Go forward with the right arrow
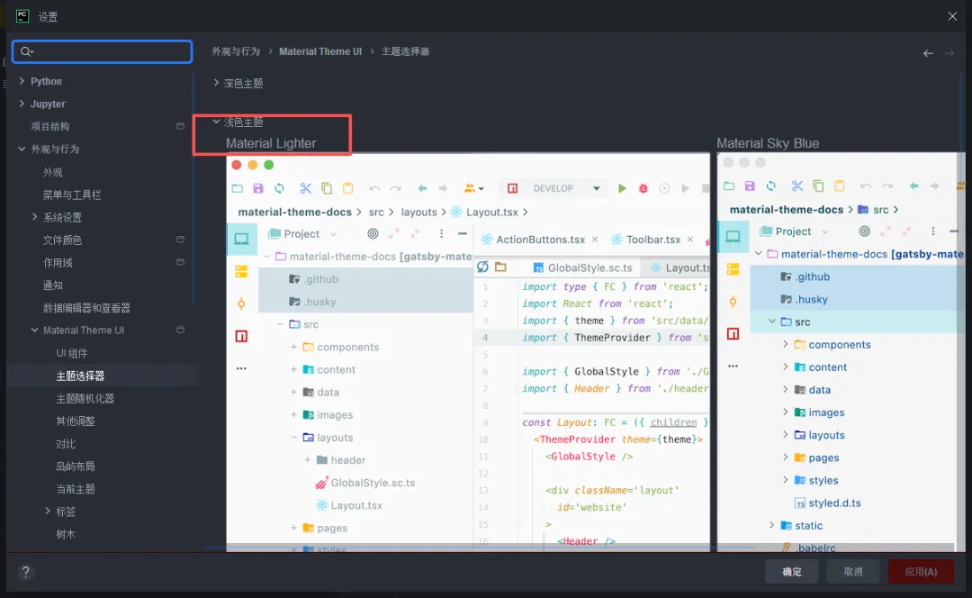 point(949,53)
